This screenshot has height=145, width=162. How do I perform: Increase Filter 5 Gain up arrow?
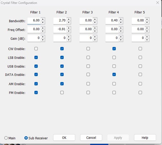click(x=147, y=37)
